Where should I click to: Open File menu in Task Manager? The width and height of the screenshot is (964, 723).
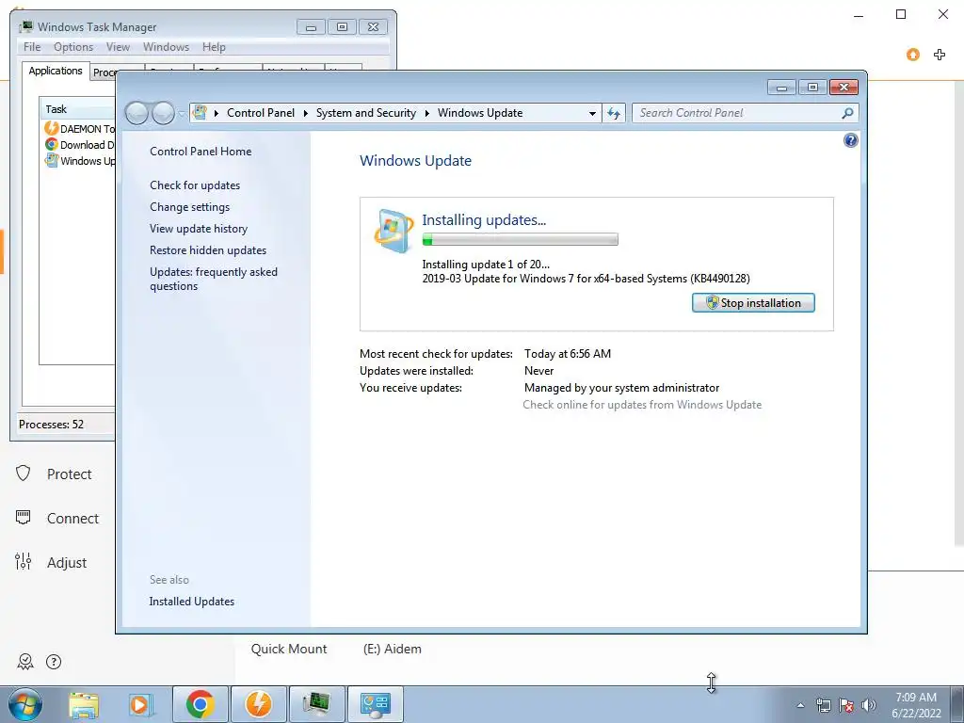tap(32, 47)
